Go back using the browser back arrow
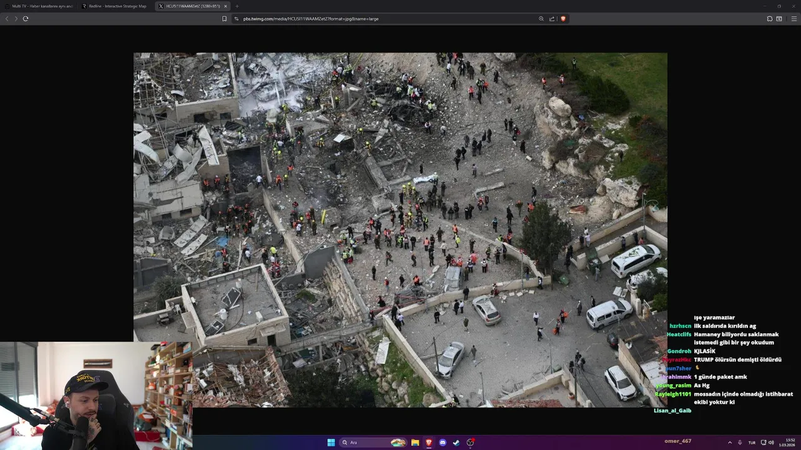801x450 pixels. coord(7,19)
